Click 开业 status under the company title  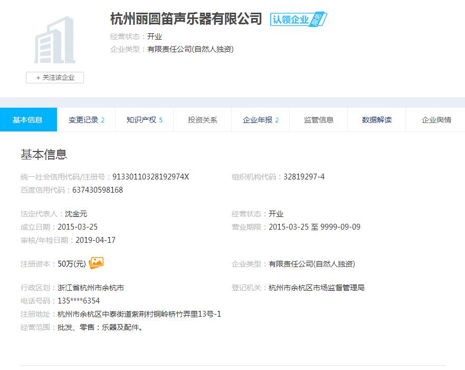click(x=155, y=36)
